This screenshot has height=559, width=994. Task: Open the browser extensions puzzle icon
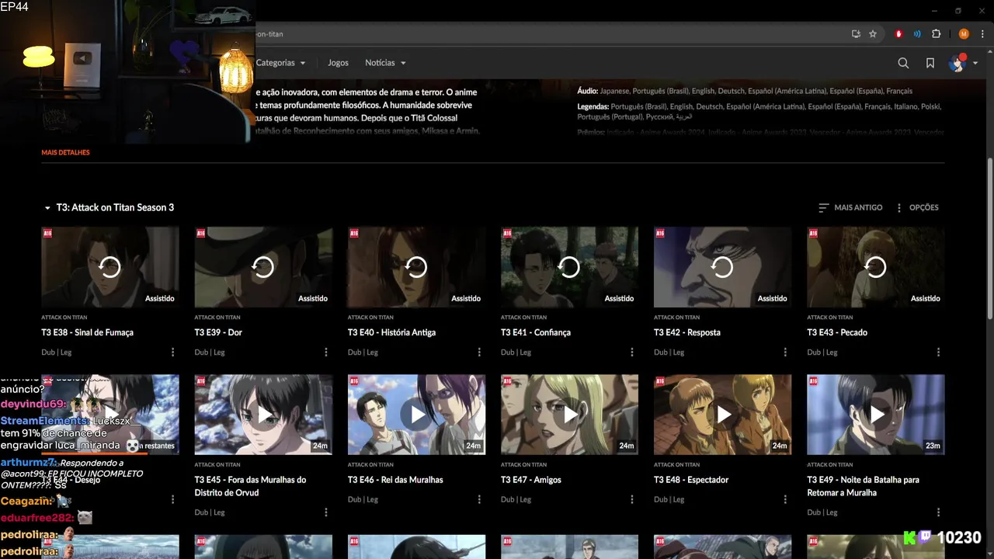[x=936, y=34]
